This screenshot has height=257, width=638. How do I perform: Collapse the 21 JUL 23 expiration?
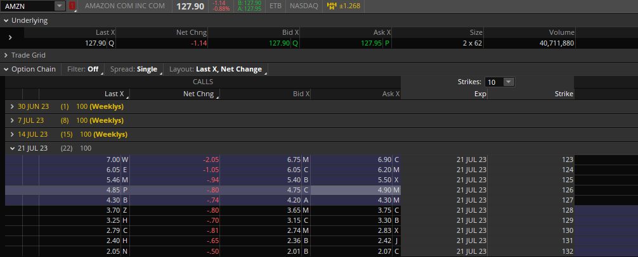pos(13,148)
